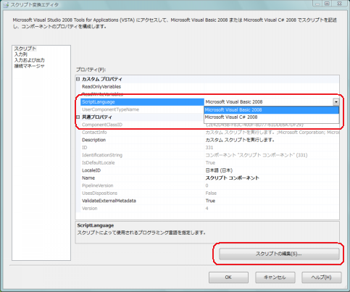Click the スクリプトの編集(S)... button
The image size is (350, 292).
[279, 254]
